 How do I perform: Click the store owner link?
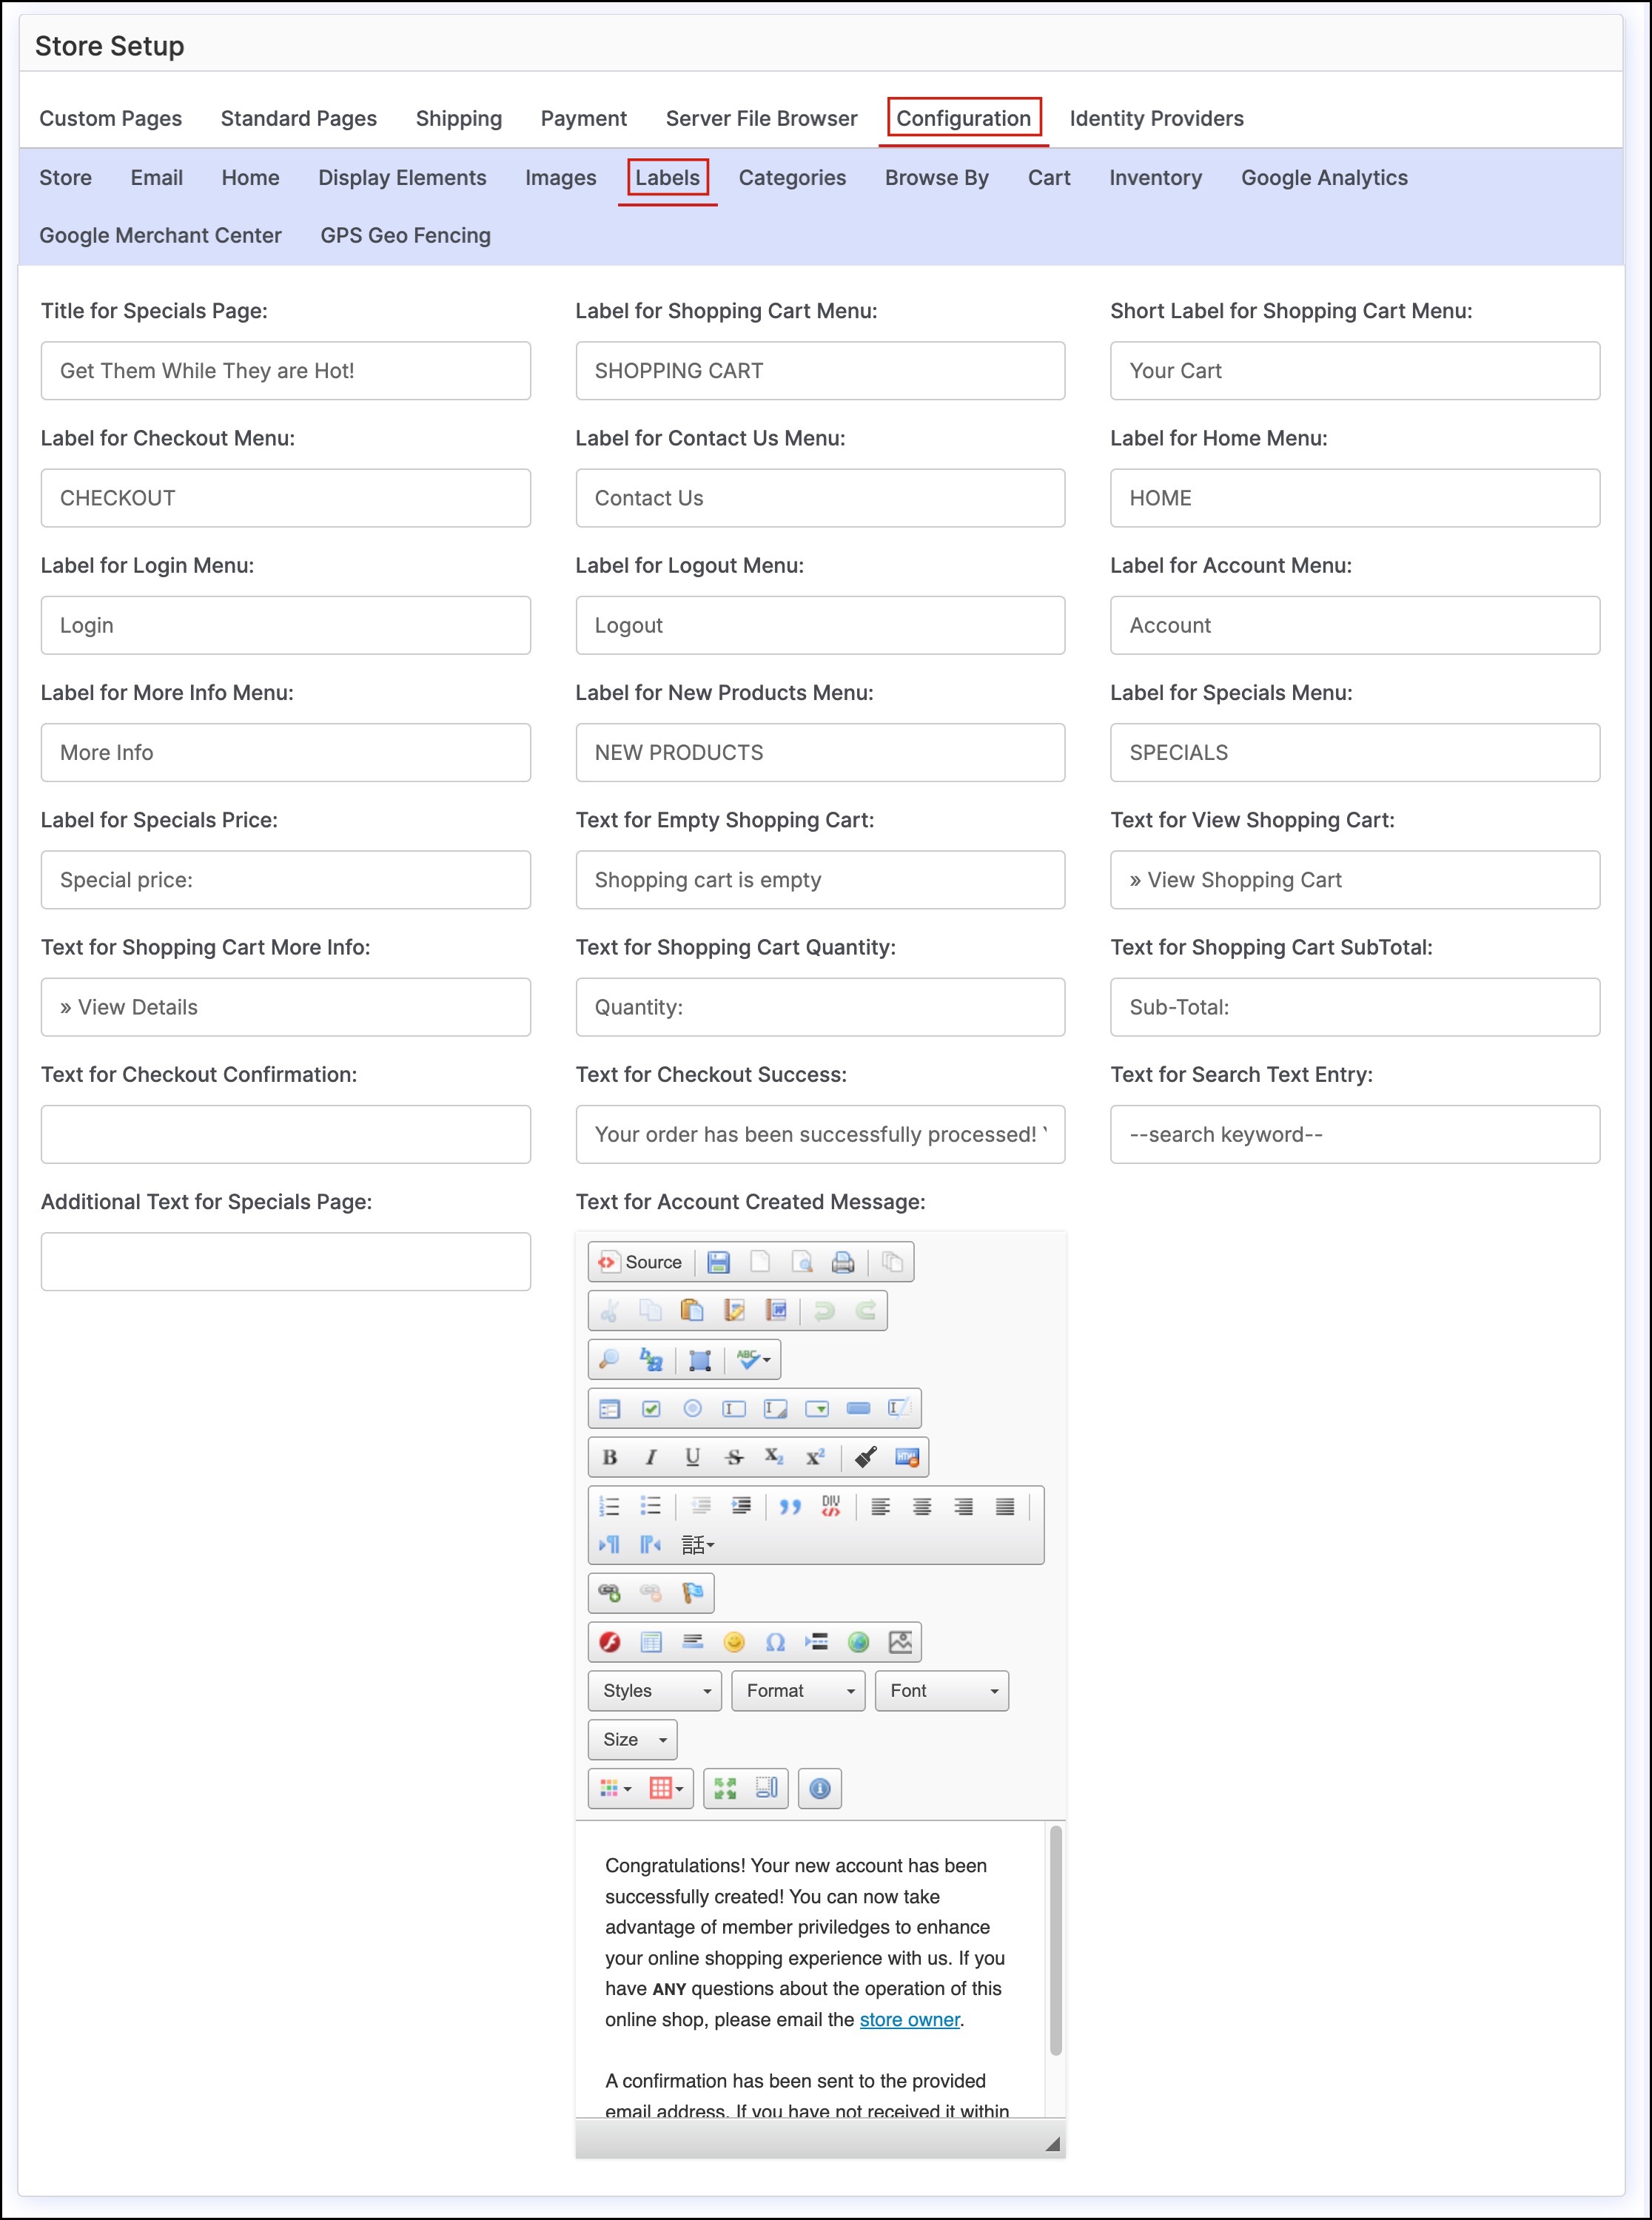coord(909,2019)
